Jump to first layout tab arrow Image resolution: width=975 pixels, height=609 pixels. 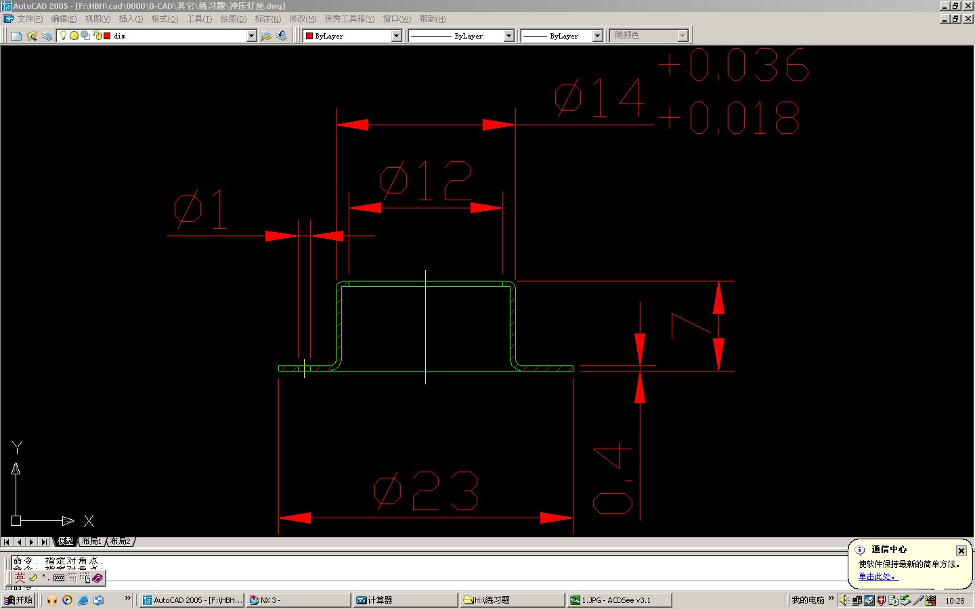(x=7, y=542)
